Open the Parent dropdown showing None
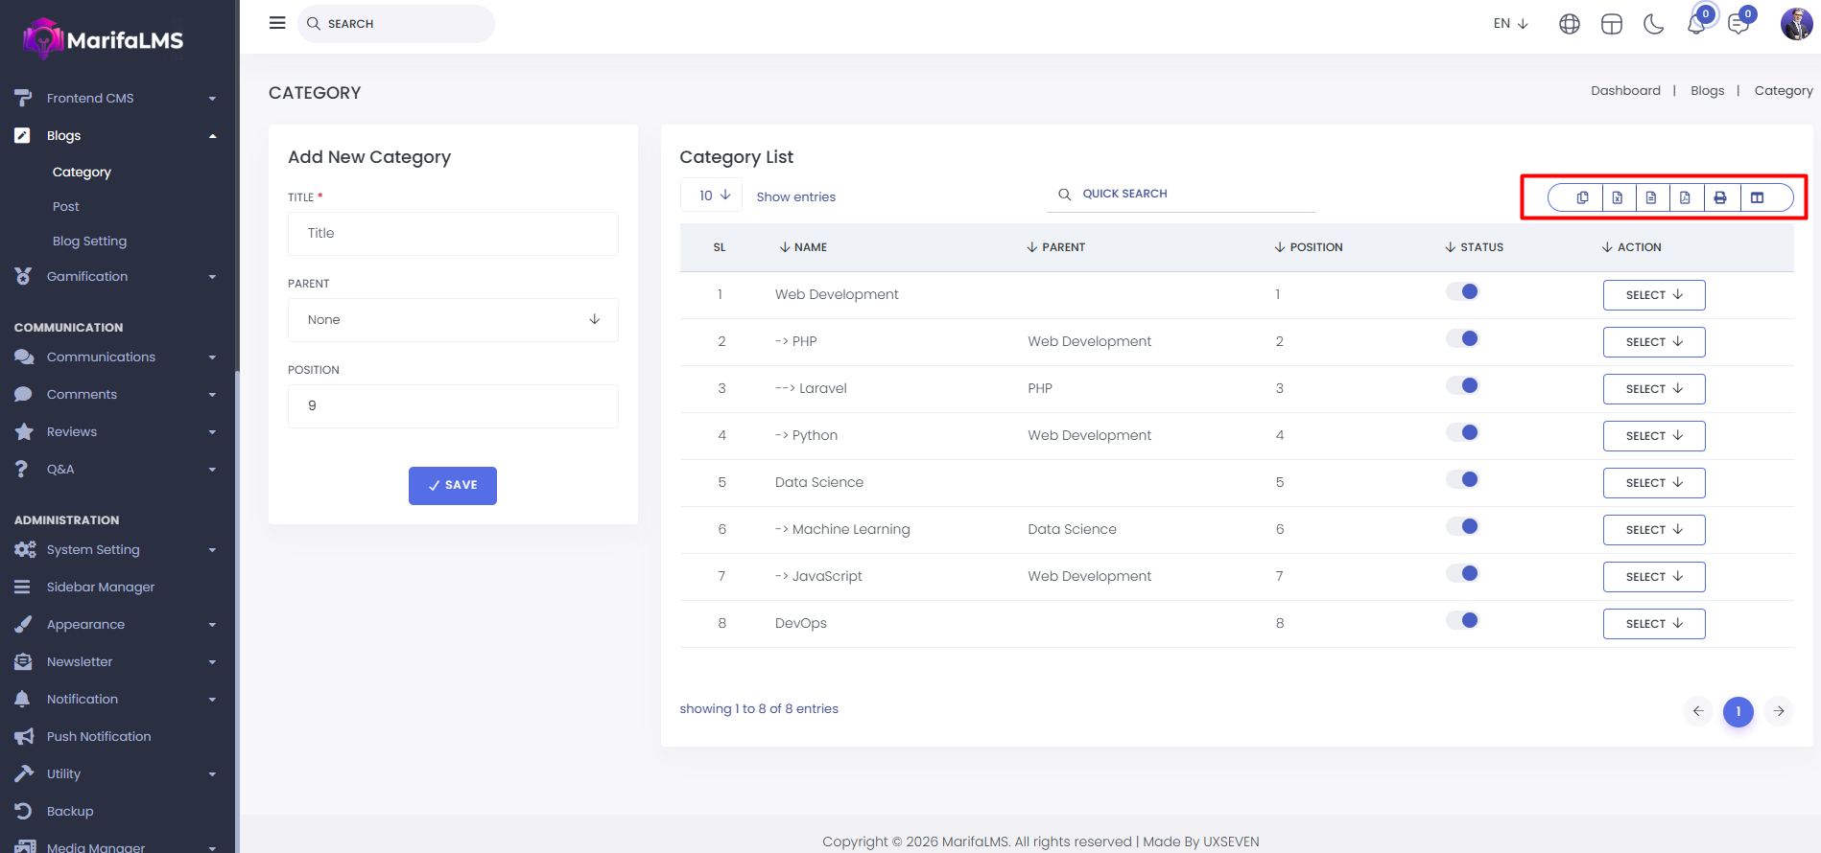 [x=453, y=320]
